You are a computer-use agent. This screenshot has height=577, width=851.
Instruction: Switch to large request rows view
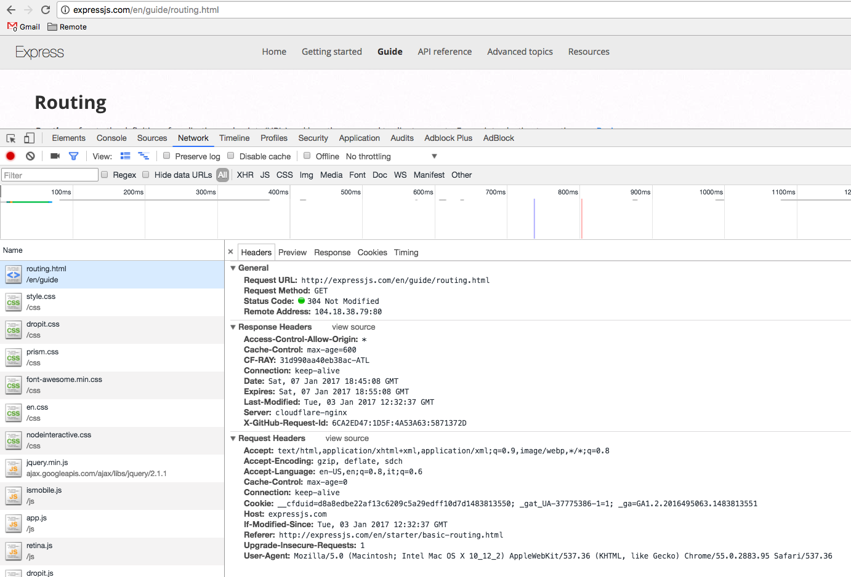(x=126, y=156)
